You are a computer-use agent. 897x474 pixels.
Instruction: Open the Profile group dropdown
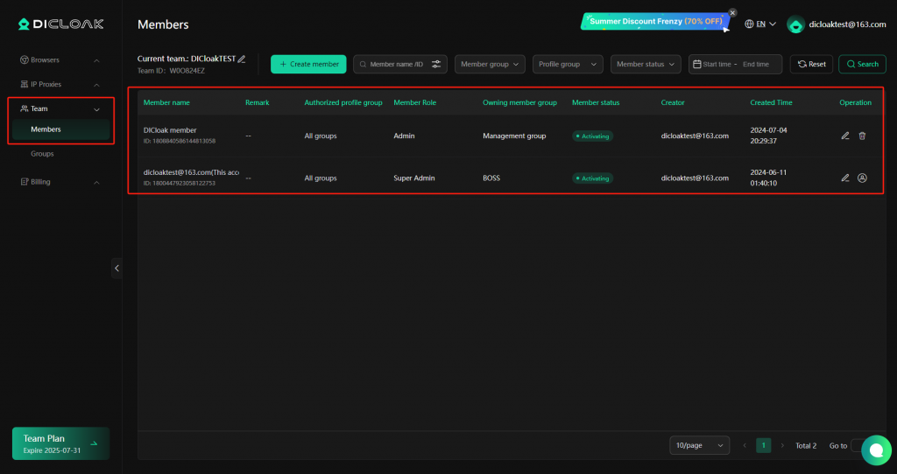(568, 64)
